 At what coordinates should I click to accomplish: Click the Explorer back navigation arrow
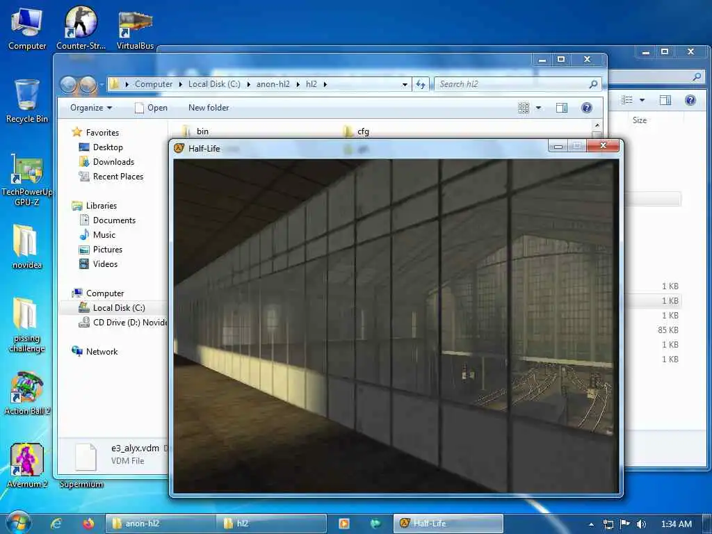[68, 84]
